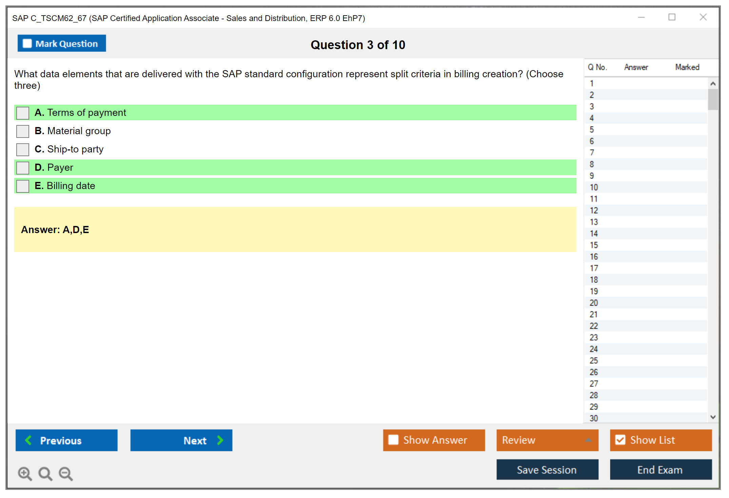Screen dimensions: 729x498
Task: Toggle the Show Answer checkbox
Action: [x=393, y=440]
